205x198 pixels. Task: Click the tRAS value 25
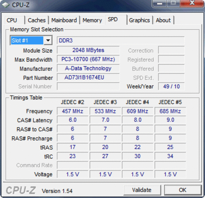click(170, 147)
